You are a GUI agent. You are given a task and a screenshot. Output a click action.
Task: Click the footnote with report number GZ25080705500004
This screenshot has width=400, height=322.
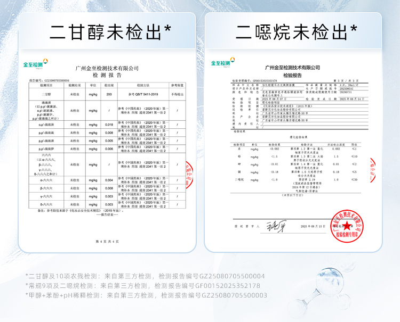pyautogui.click(x=145, y=276)
